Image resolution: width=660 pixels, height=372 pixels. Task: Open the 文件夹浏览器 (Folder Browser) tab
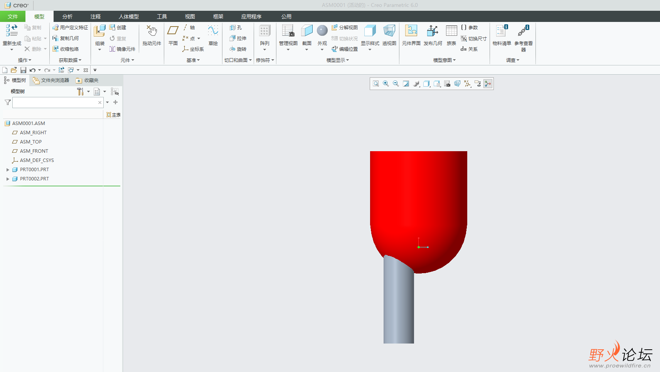click(x=51, y=80)
